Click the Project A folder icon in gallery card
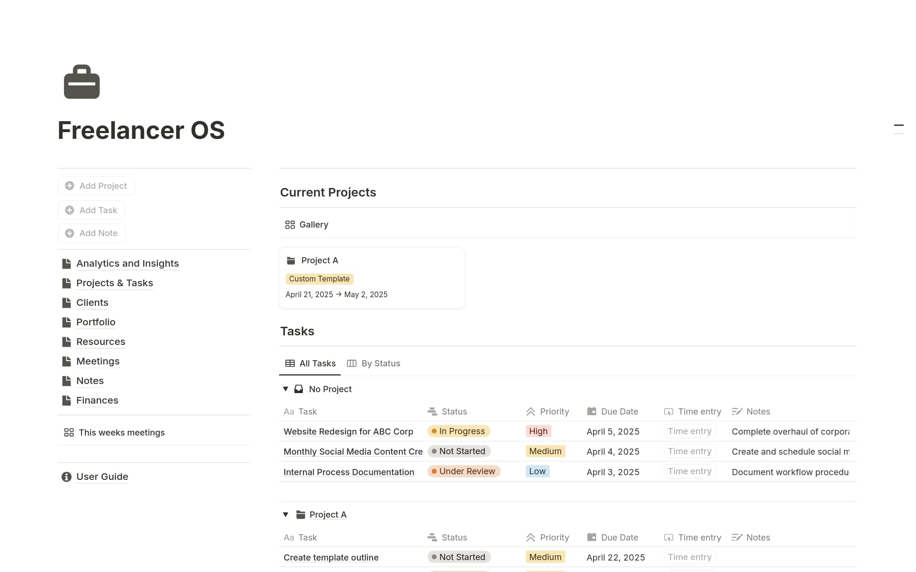916x572 pixels. pyautogui.click(x=291, y=260)
